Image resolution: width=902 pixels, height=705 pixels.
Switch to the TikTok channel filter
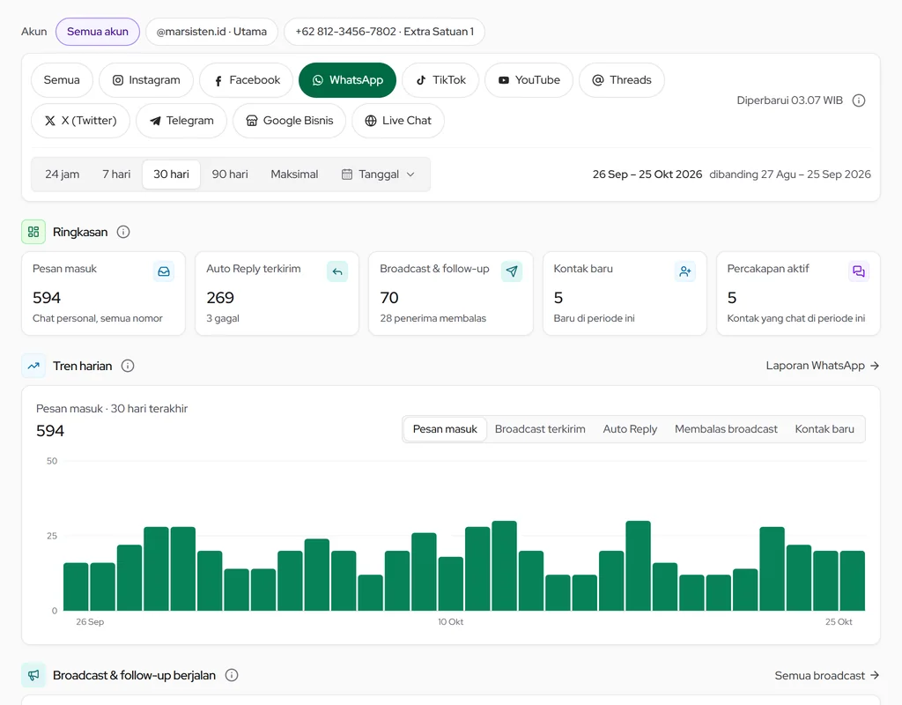440,80
